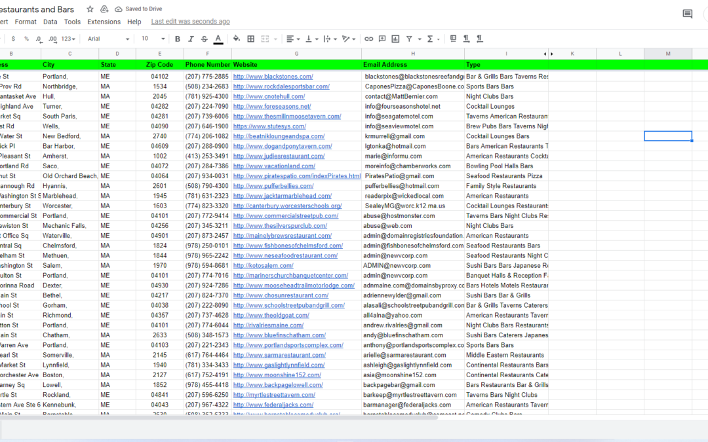Open the fill color picker
This screenshot has height=442, width=708.
pos(236,39)
